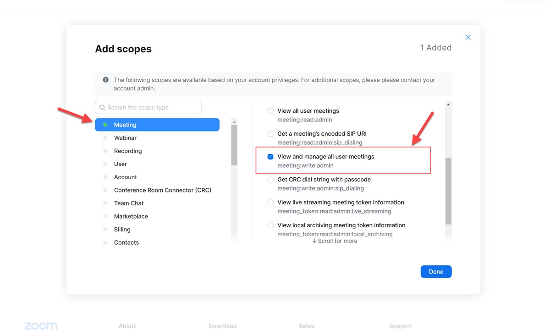This screenshot has height=334, width=550.
Task: Close the Add scopes dialog
Action: click(x=468, y=38)
